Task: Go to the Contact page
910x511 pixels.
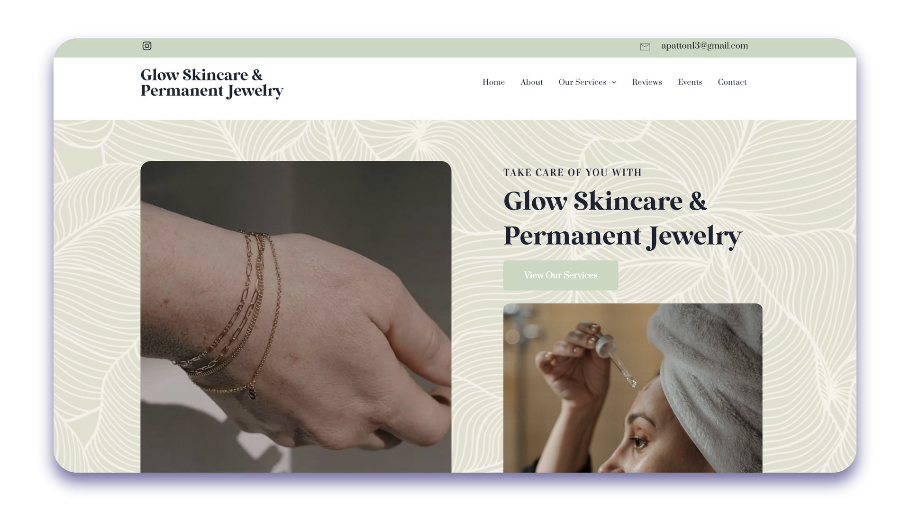Action: tap(732, 82)
